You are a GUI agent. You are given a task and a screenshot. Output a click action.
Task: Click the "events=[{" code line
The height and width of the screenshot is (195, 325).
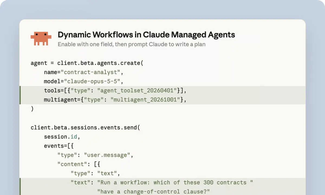coord(59,146)
